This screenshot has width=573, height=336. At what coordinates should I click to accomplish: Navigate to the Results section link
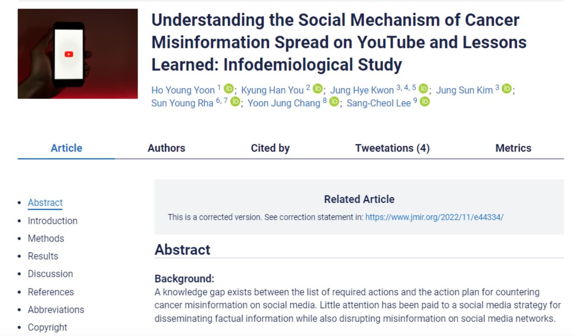click(43, 256)
